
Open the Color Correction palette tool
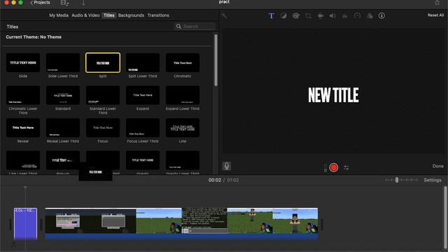point(295,15)
